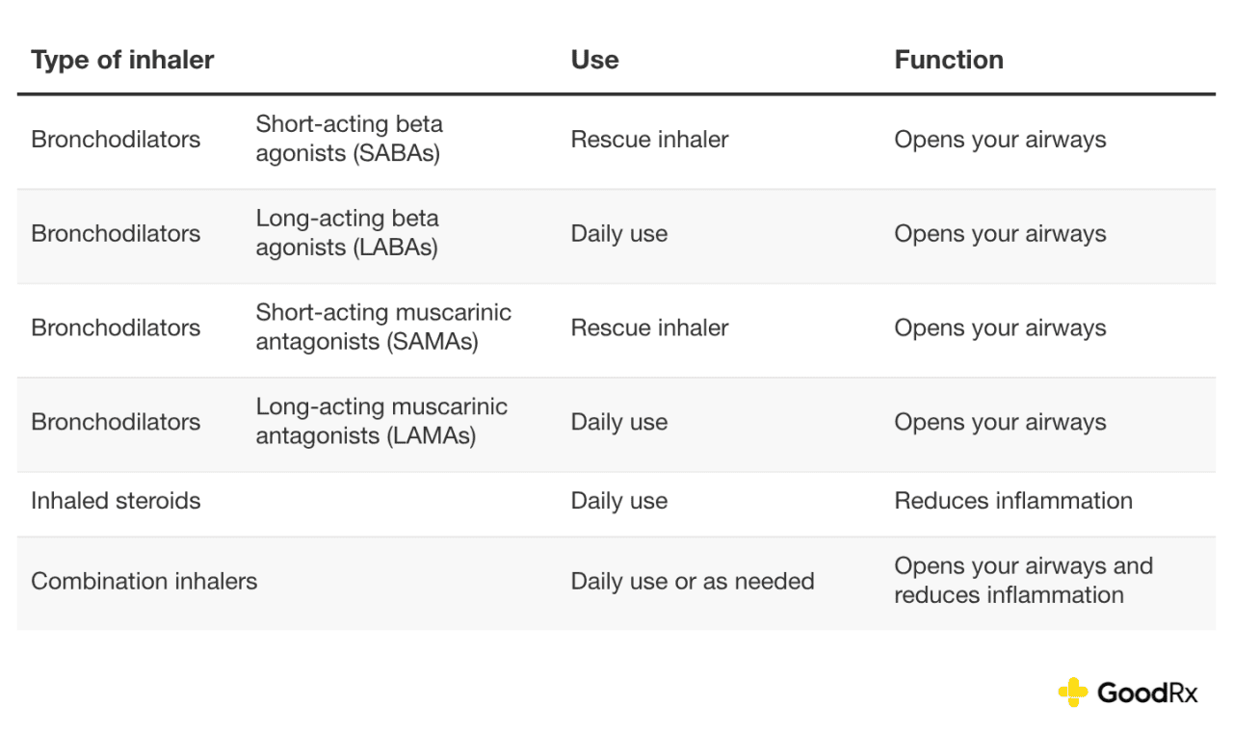
Task: Click "Opens your airways and reduces inflammation" cell
Action: click(1023, 581)
